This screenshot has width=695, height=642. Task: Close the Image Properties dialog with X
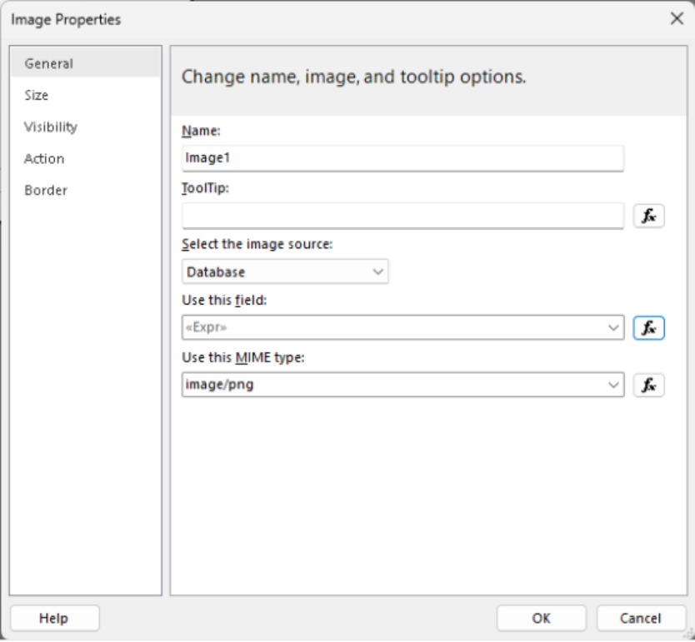677,19
